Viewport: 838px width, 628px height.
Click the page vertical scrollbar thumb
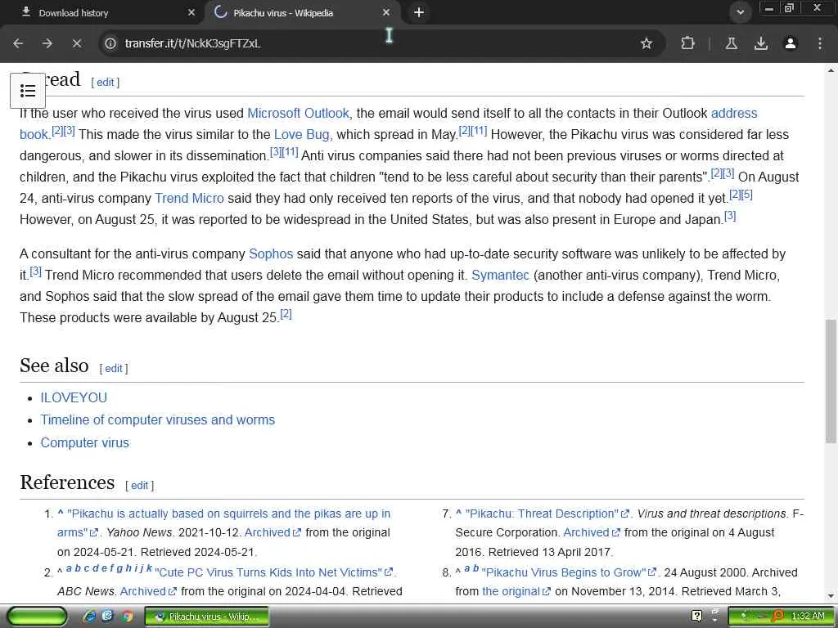831,381
